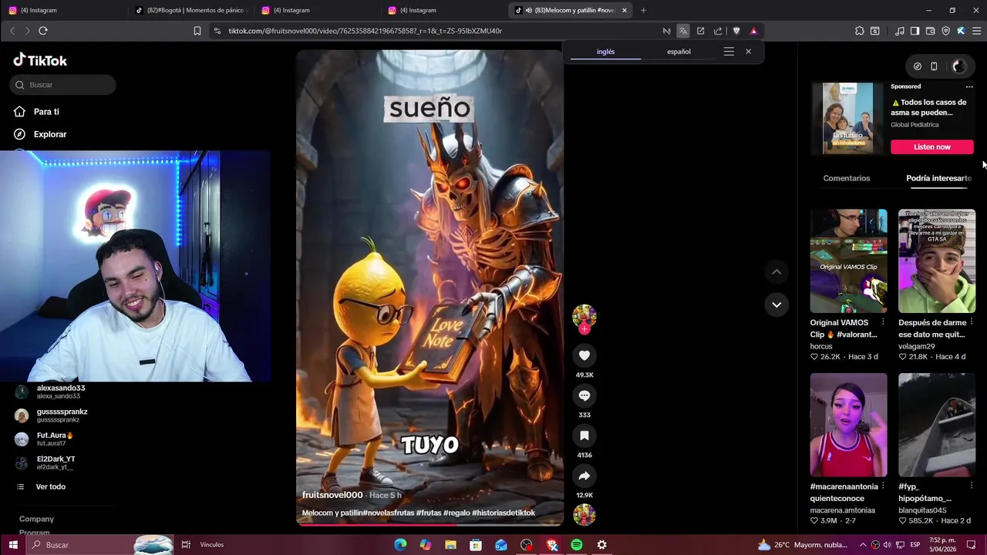Open the Brave Rewards triangle icon
The image size is (987, 555).
tap(753, 31)
